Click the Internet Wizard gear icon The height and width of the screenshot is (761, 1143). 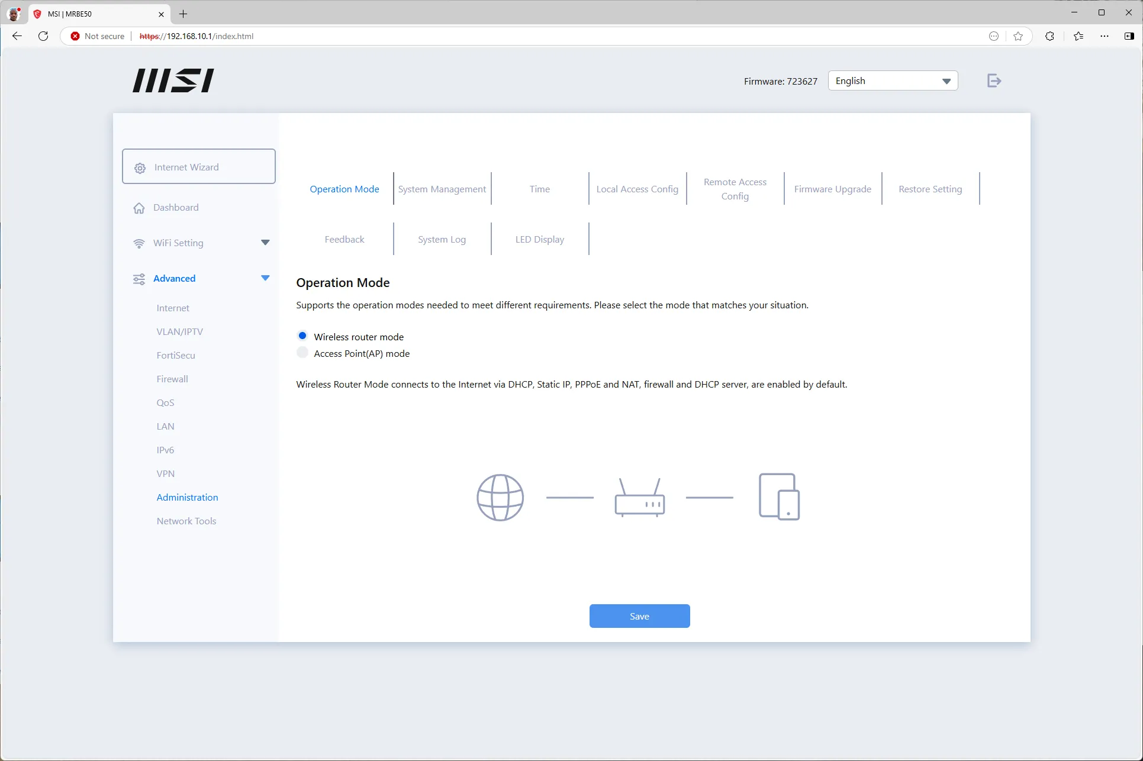pyautogui.click(x=140, y=168)
